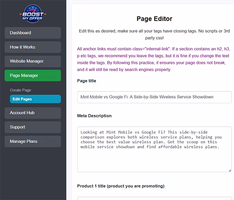Click the 'Meta Description' label
Viewport: 234px width, 200px height.
point(94,116)
